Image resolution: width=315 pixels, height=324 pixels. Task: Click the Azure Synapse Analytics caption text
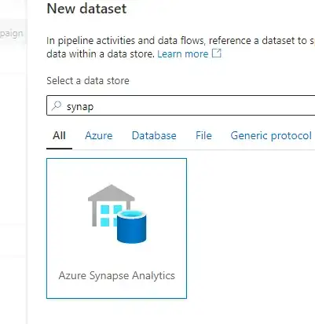pos(117,276)
